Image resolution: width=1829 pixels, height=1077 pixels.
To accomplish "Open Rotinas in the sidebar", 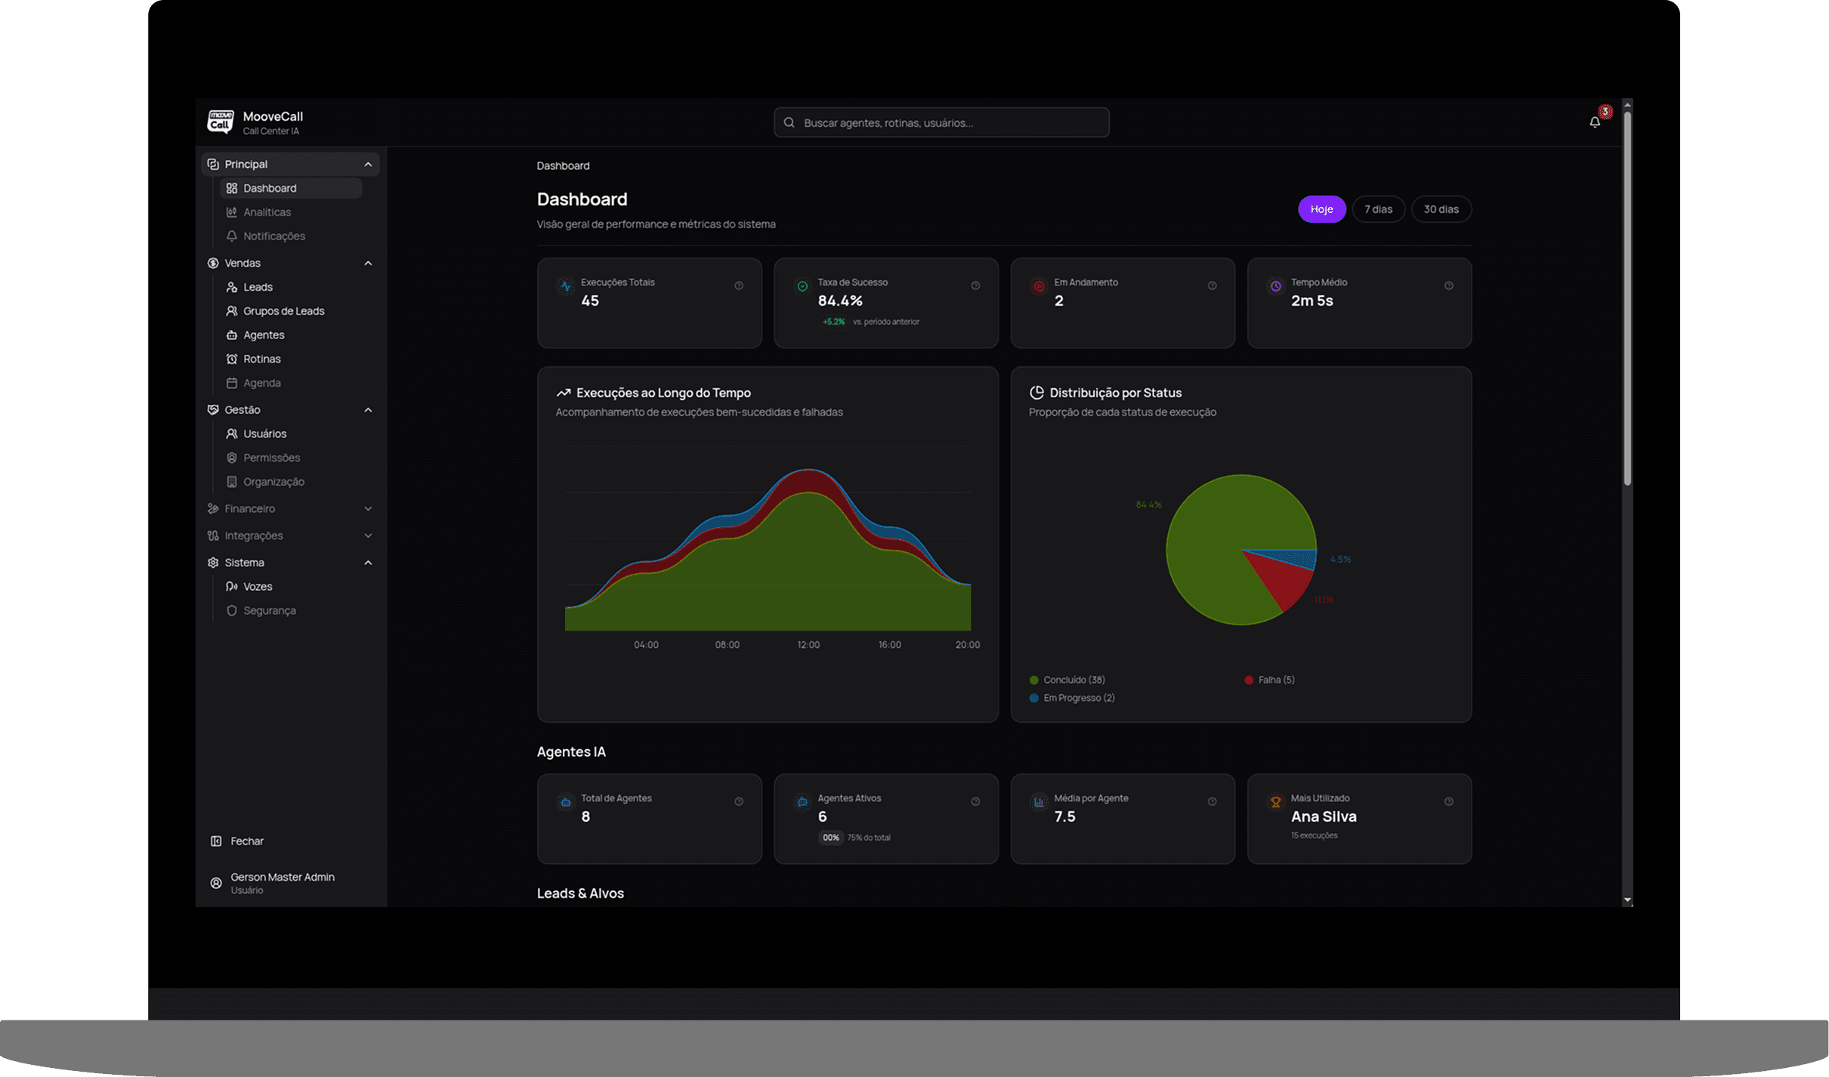I will [x=261, y=359].
